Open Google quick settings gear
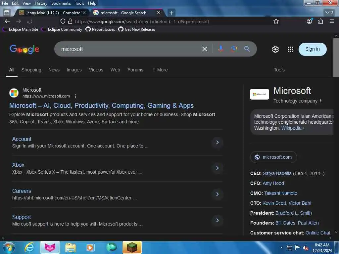The width and height of the screenshot is (339, 254). pyautogui.click(x=275, y=49)
